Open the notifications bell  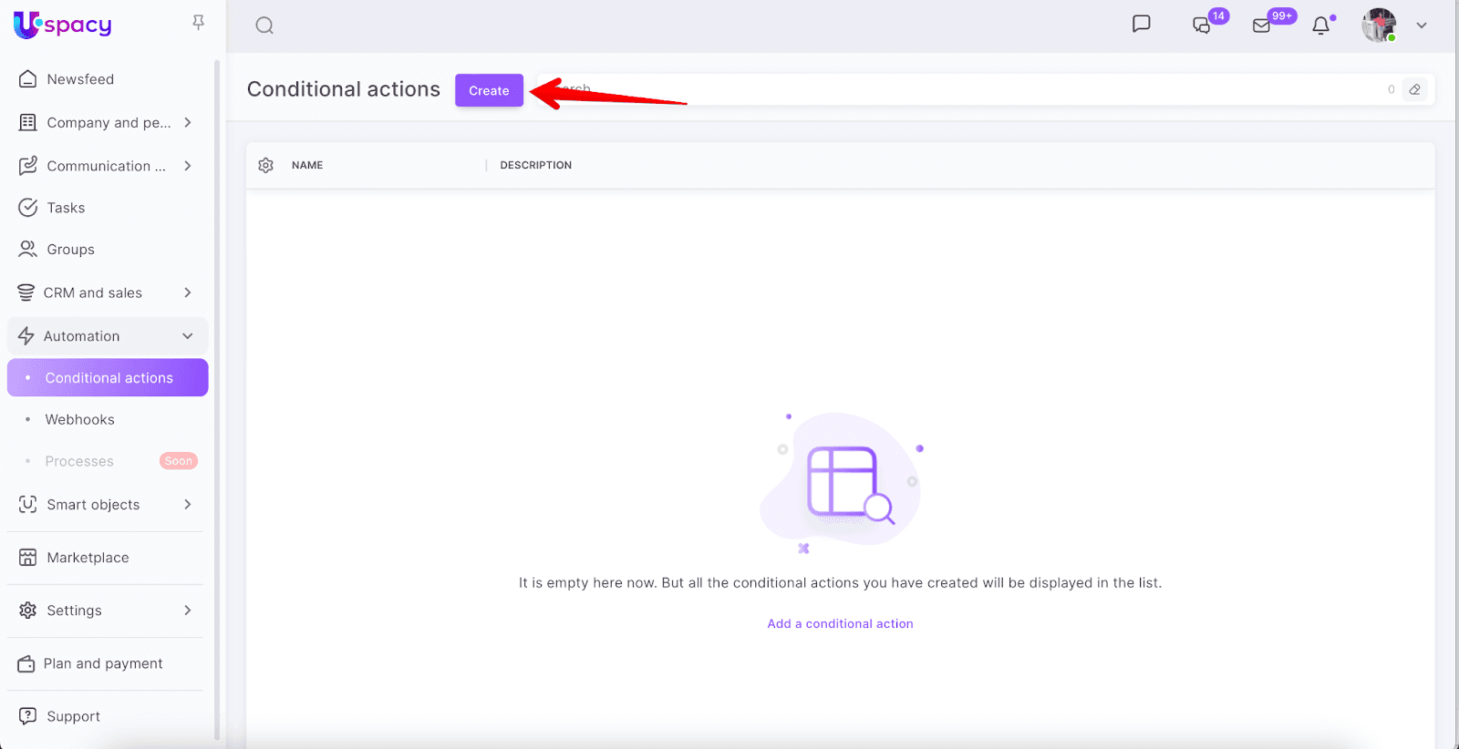1320,26
